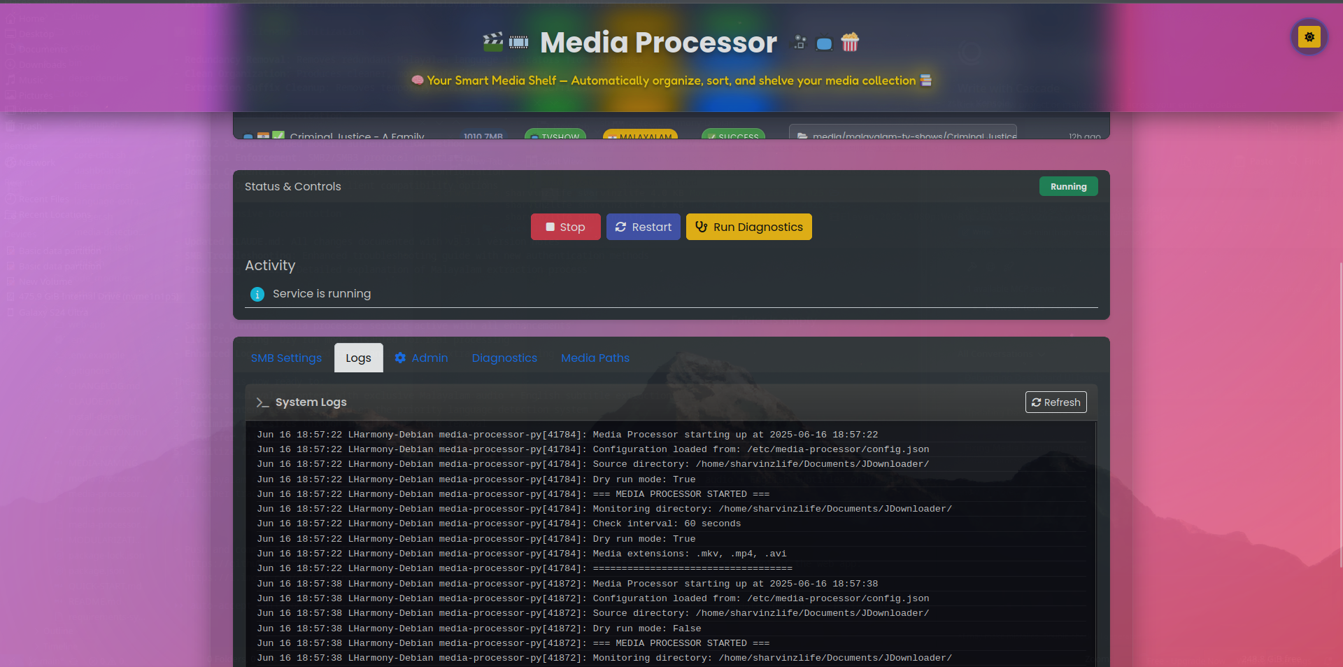The height and width of the screenshot is (667, 1343).
Task: Click the movie camera emoji after the title
Action: [x=800, y=43]
